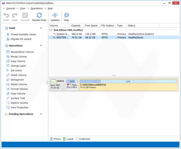Click the vertical sidebar splitter dots

[47, 82]
